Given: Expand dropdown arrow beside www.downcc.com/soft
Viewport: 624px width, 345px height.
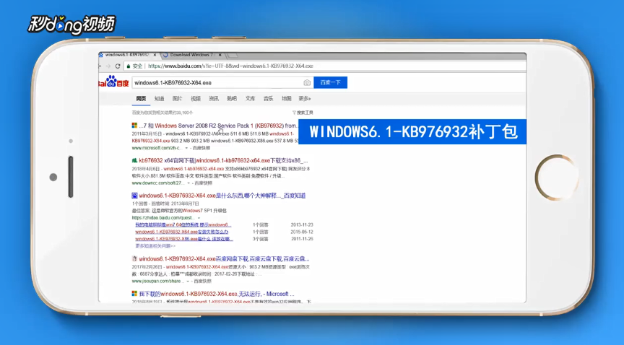Looking at the screenshot, I should click(188, 183).
